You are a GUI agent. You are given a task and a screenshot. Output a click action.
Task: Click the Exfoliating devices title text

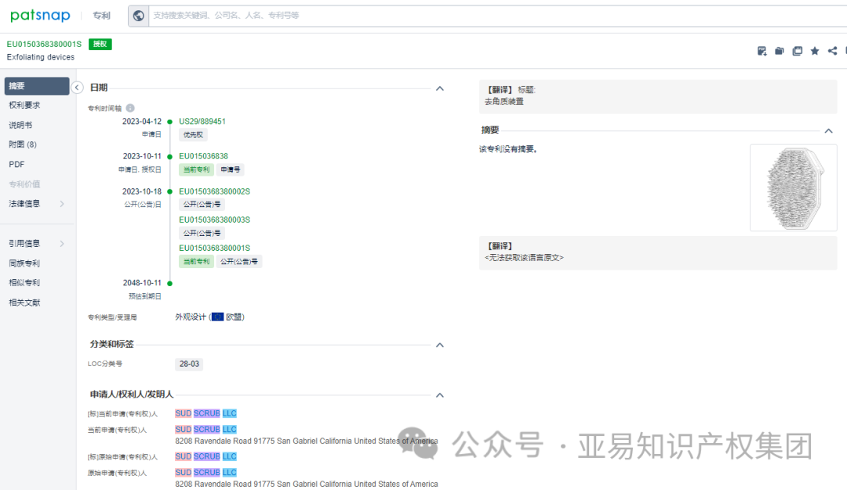41,57
